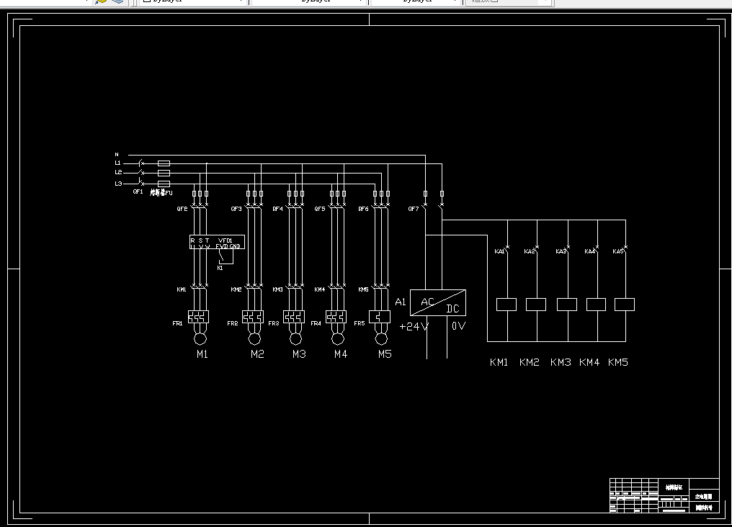Select the N neutral line label
The image size is (732, 527).
117,154
